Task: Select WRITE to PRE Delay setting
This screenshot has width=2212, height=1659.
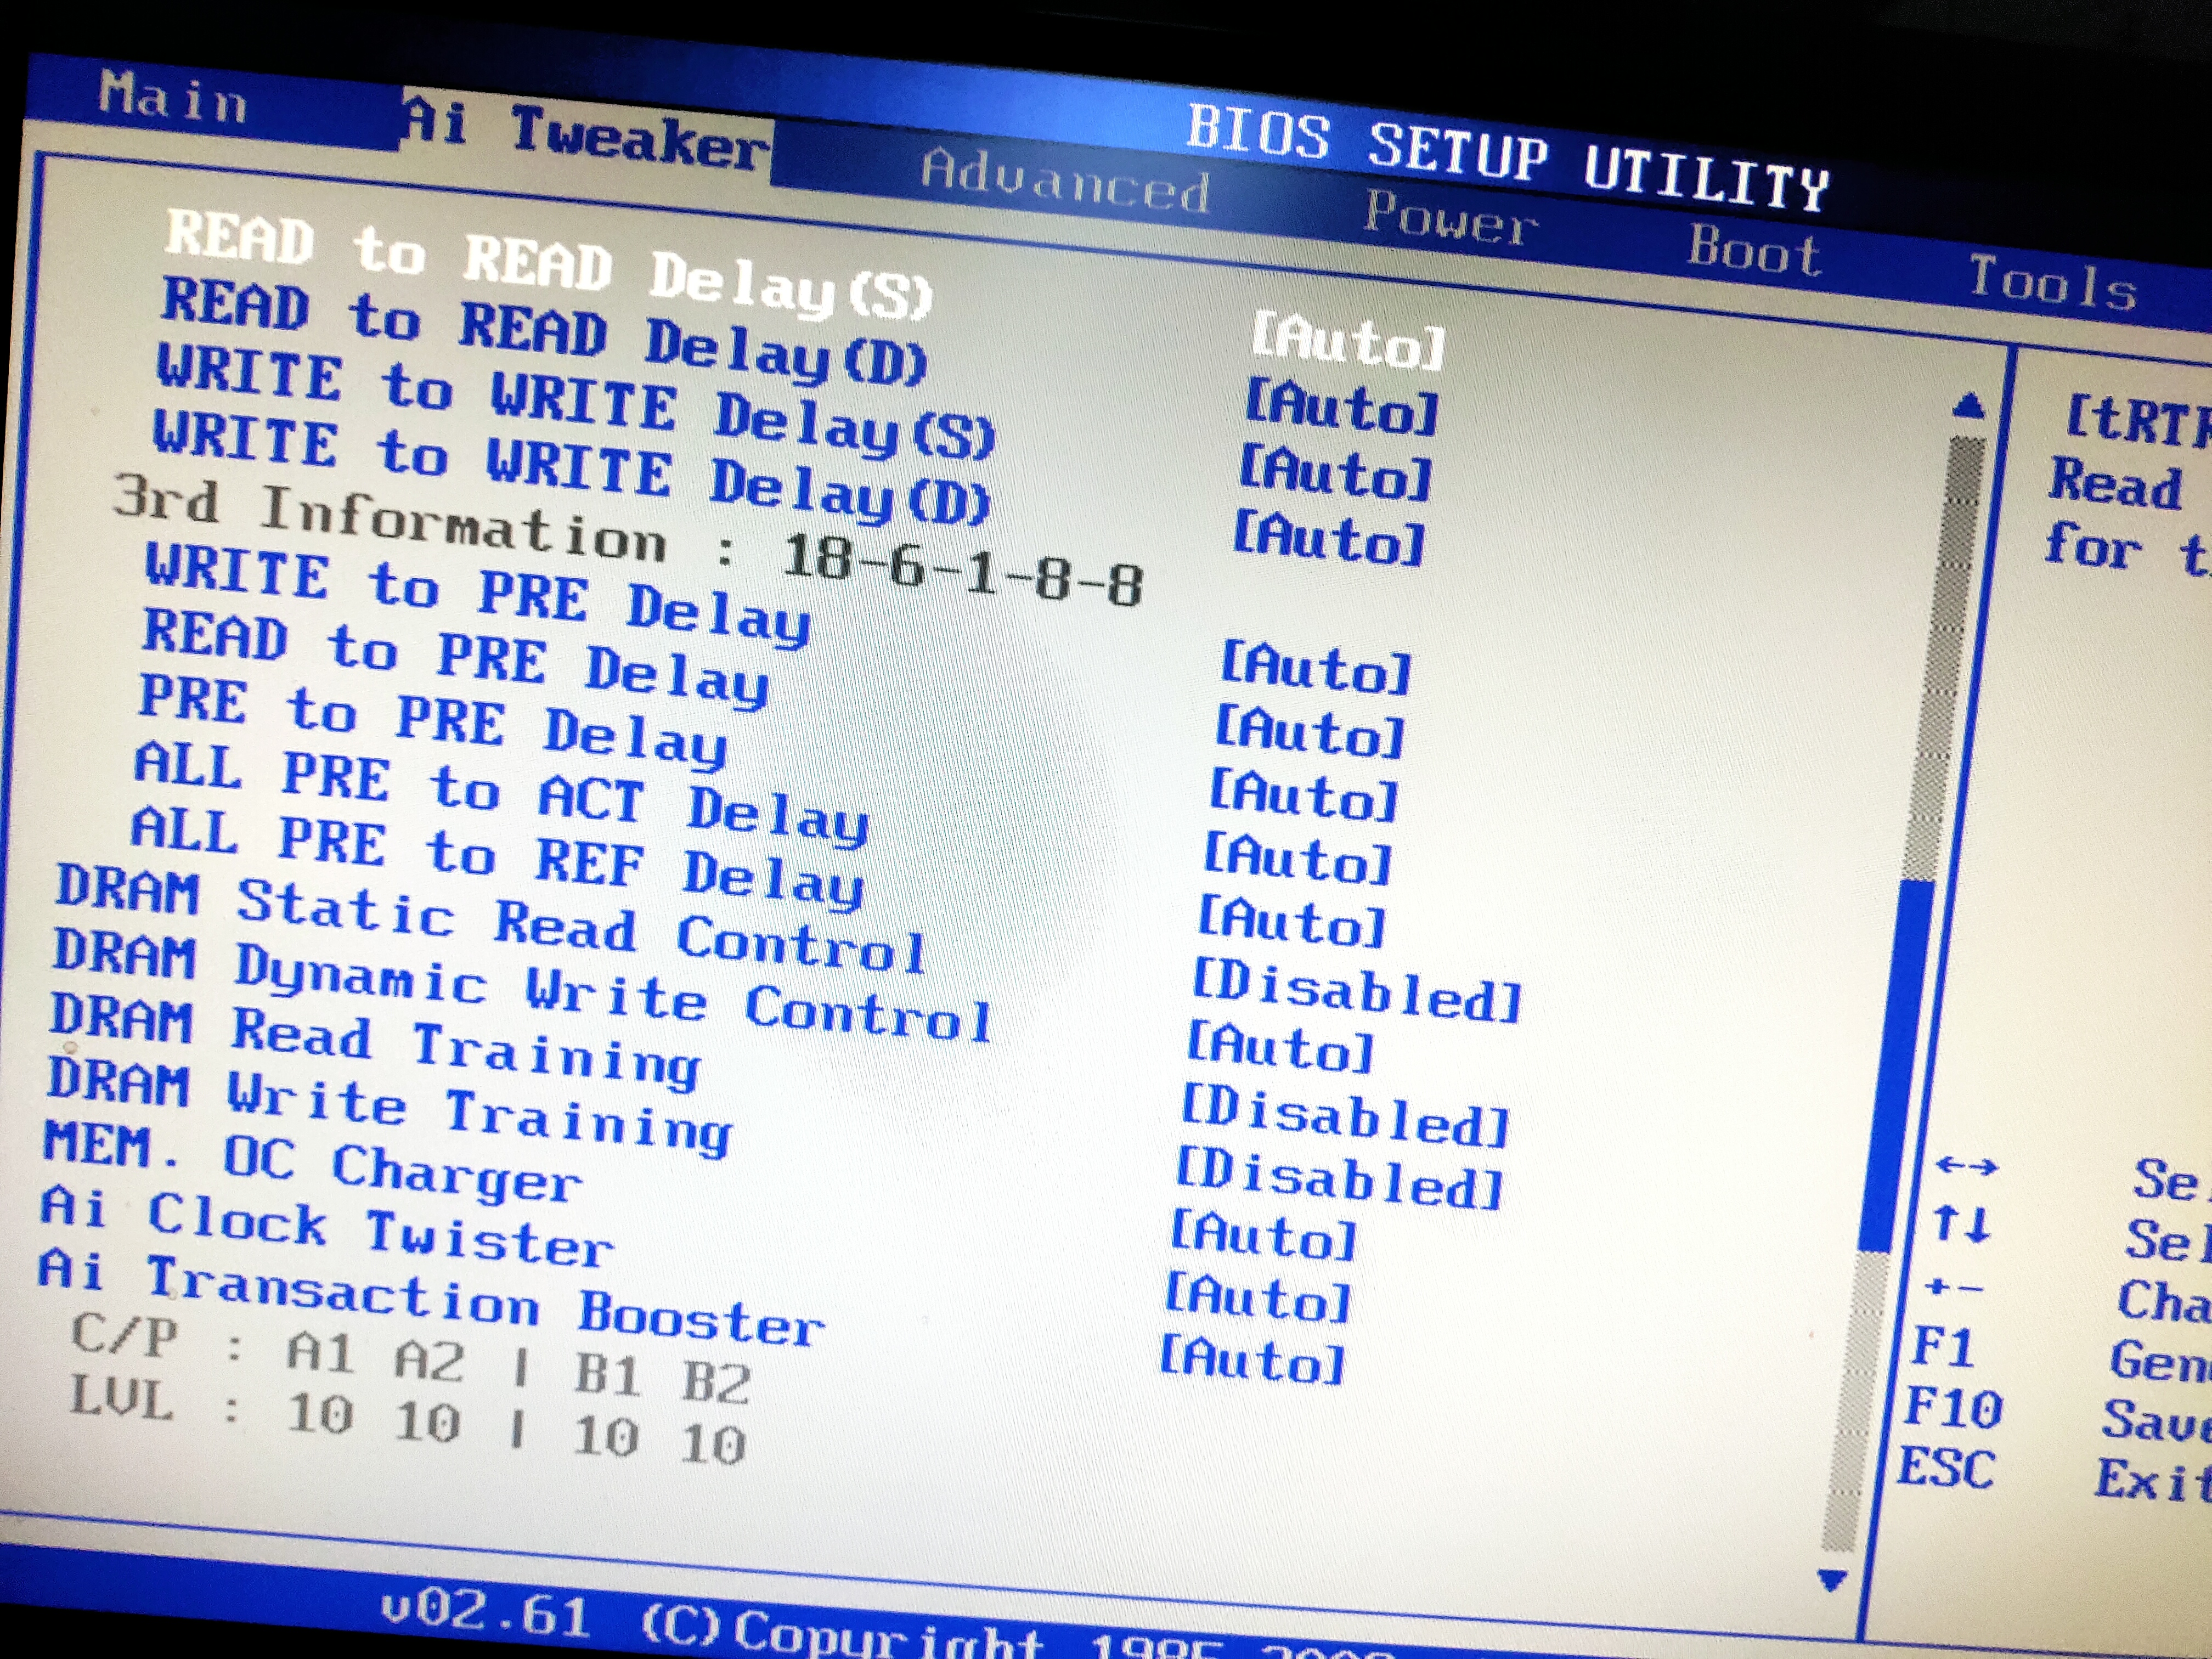Action: (477, 596)
